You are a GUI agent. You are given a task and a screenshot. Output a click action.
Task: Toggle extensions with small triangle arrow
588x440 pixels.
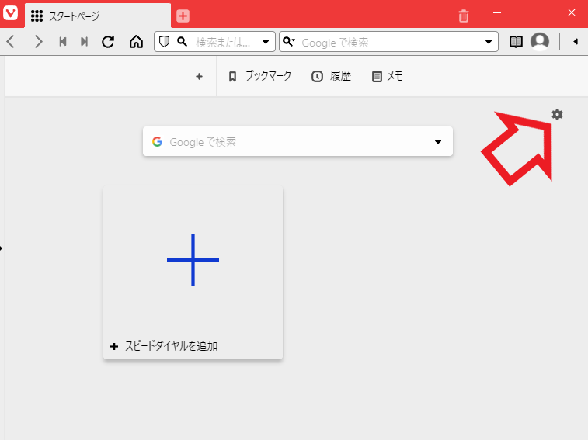(576, 42)
